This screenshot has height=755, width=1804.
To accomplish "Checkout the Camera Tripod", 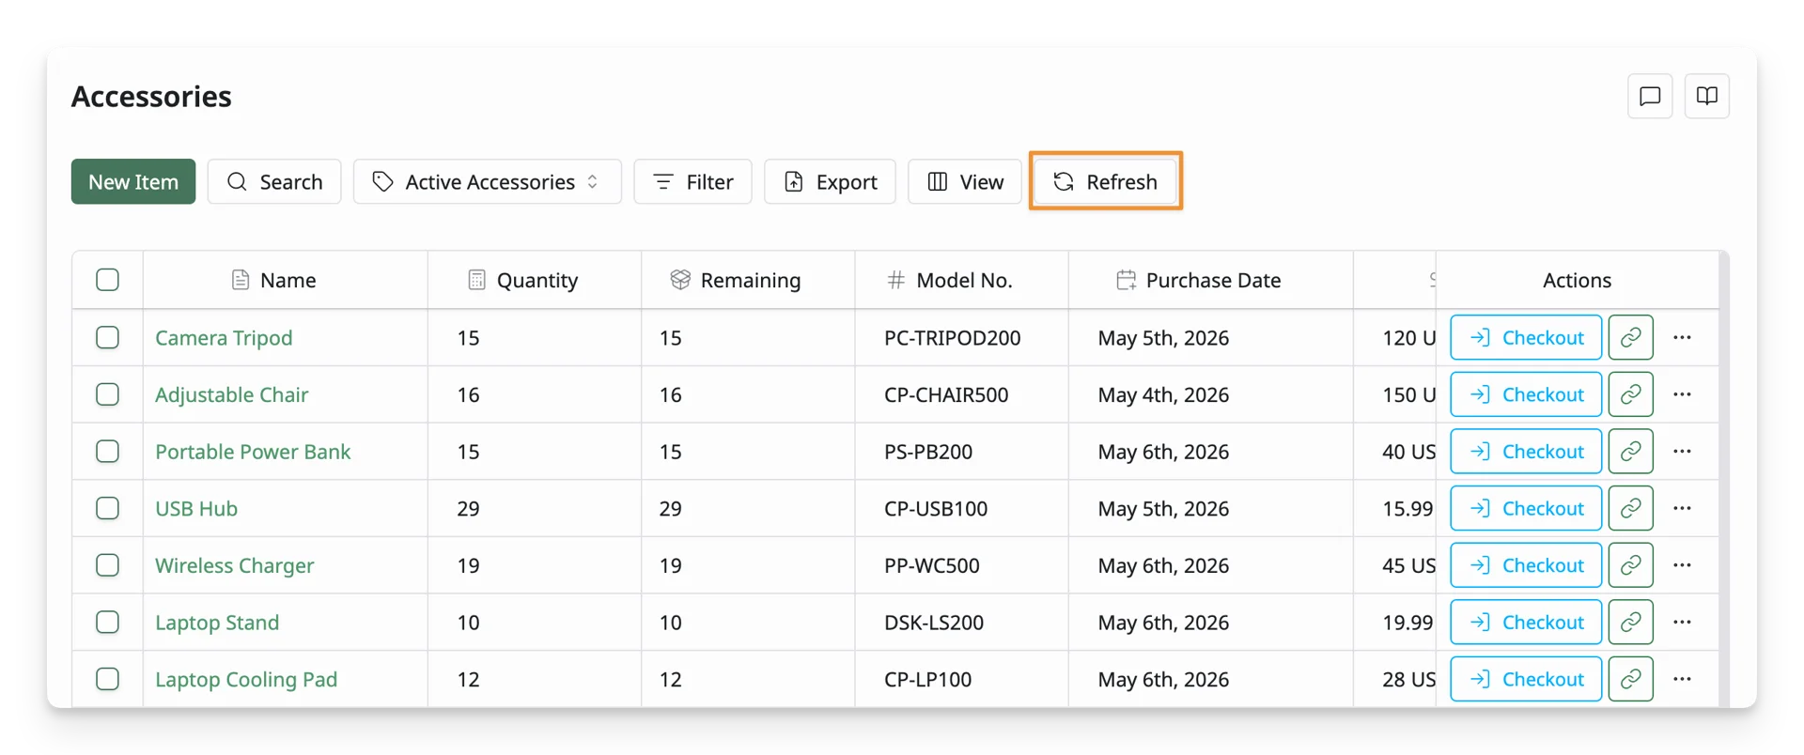I will [1526, 337].
